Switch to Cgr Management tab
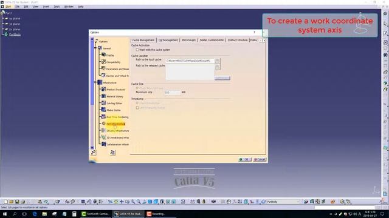389x218 pixels. pos(168,40)
